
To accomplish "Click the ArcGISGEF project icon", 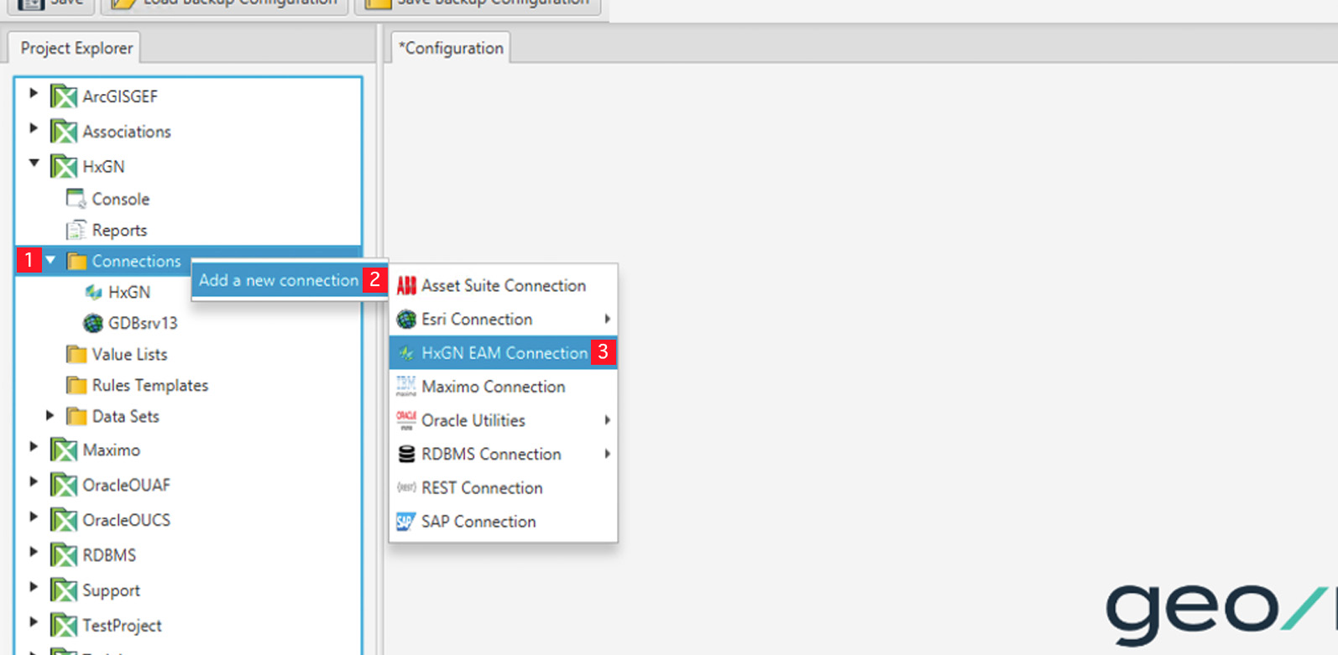I will point(64,96).
